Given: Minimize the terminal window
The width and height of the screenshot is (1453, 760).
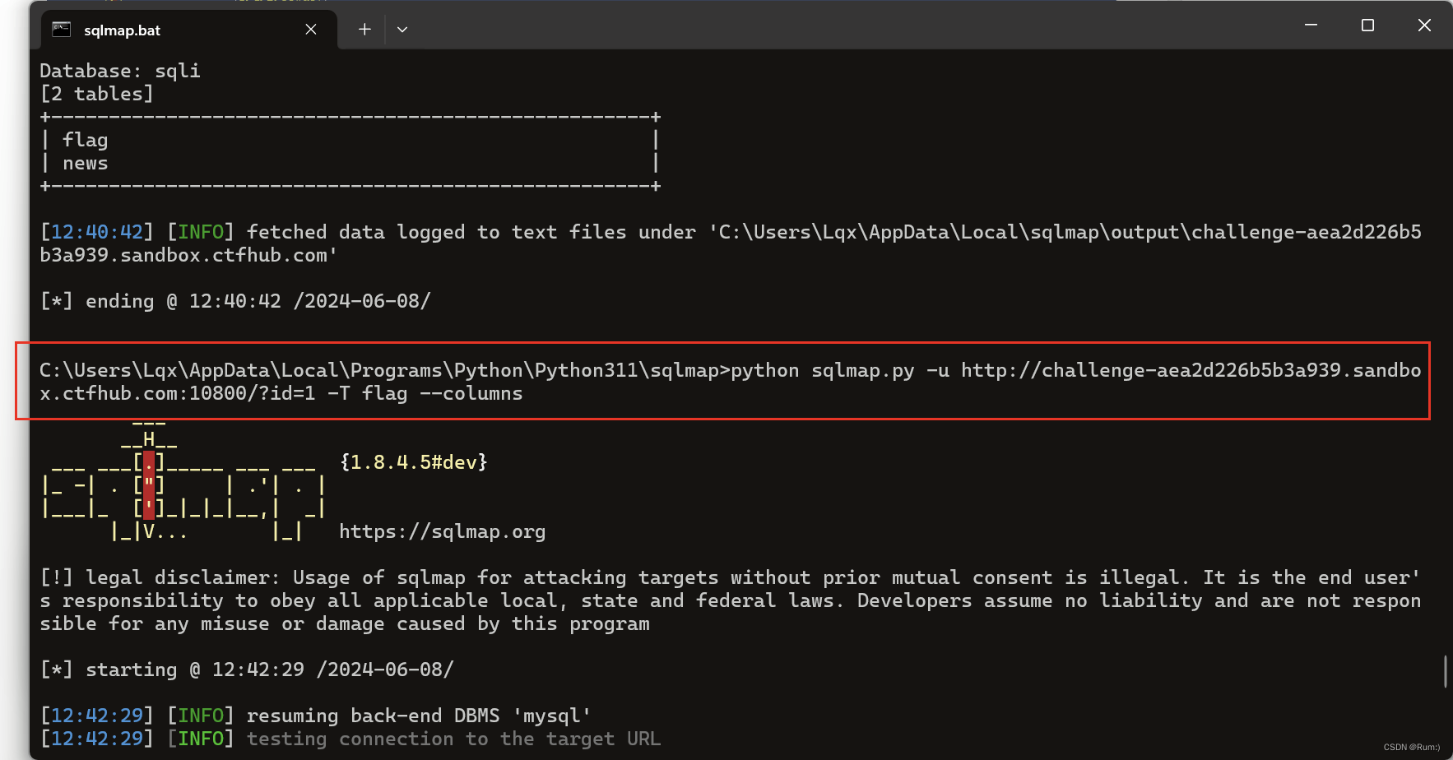Looking at the screenshot, I should click(1311, 25).
